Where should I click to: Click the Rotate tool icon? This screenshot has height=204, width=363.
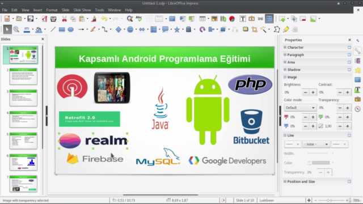tap(202, 29)
